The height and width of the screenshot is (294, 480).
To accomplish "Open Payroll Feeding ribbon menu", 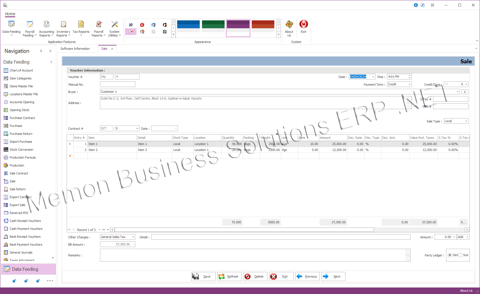I will 30,28.
